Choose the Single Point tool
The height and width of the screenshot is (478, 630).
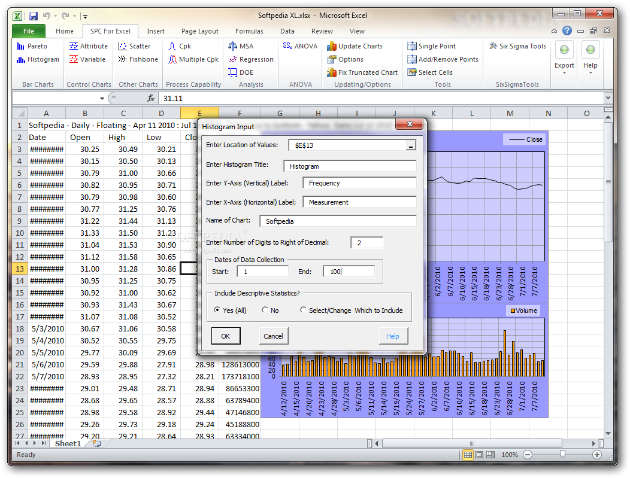point(432,46)
